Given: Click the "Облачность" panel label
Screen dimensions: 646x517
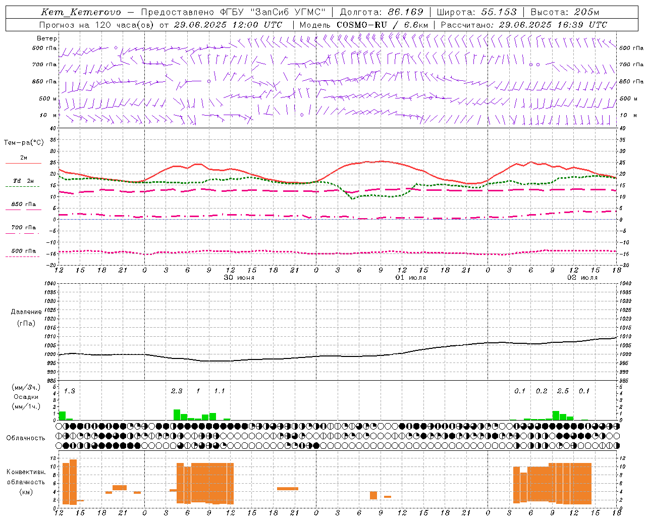Looking at the screenshot, I should (26, 438).
